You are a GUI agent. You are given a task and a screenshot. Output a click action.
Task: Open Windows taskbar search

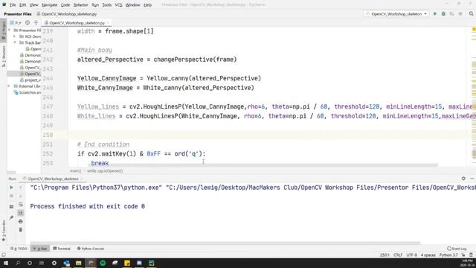click(18, 263)
